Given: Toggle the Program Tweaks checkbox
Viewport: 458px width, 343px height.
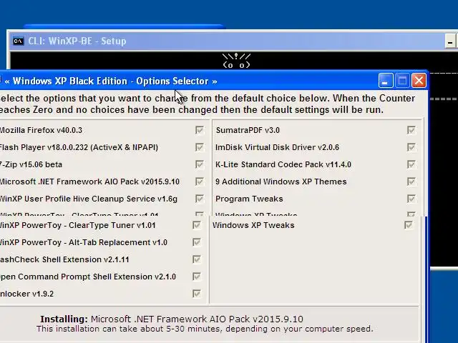Looking at the screenshot, I should pyautogui.click(x=411, y=199).
